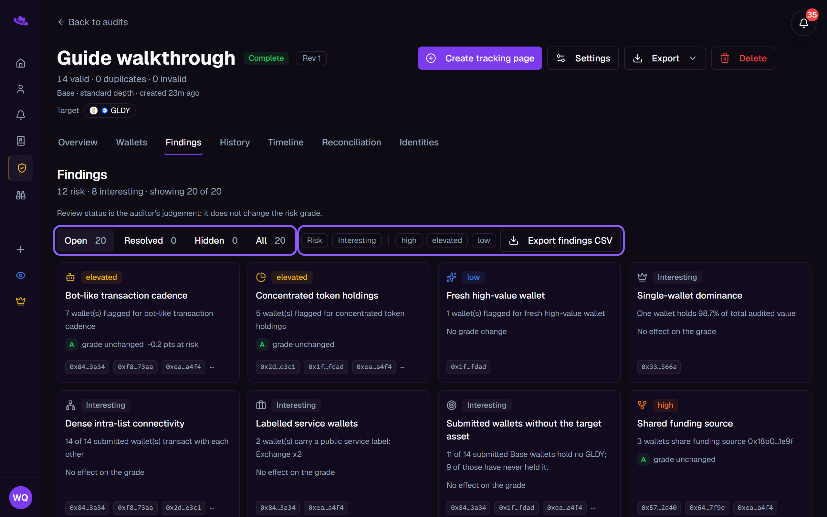This screenshot has width=827, height=517.
Task: Switch to the Wallets tab
Action: click(131, 142)
